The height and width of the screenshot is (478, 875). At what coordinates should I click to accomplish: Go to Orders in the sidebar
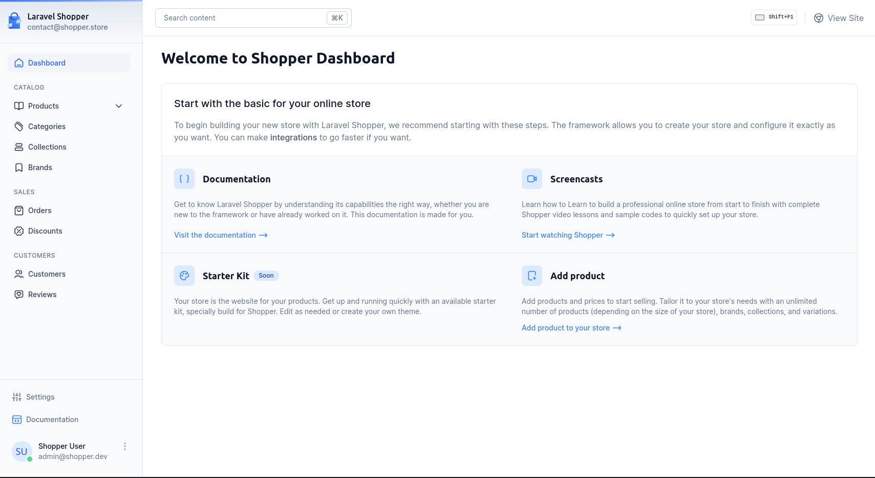(x=39, y=211)
